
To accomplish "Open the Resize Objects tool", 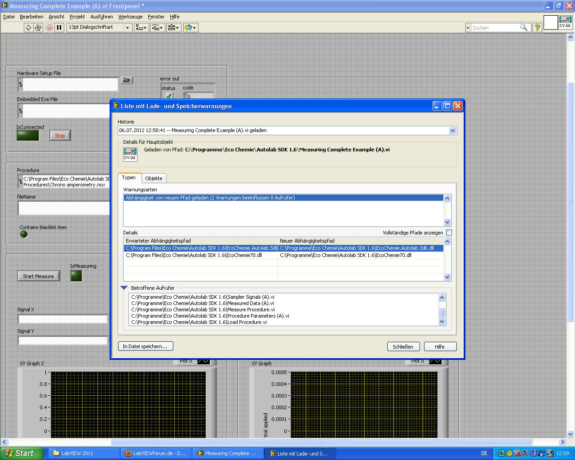I will pos(173,27).
